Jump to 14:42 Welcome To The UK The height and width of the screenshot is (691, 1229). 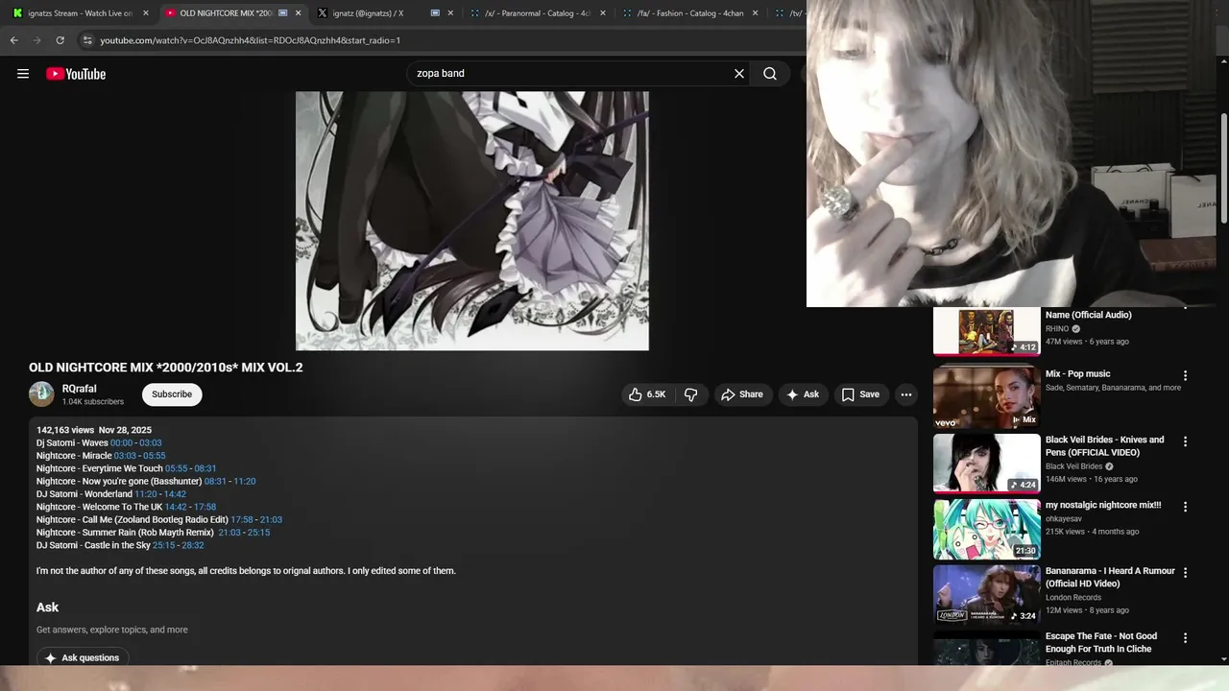point(176,507)
